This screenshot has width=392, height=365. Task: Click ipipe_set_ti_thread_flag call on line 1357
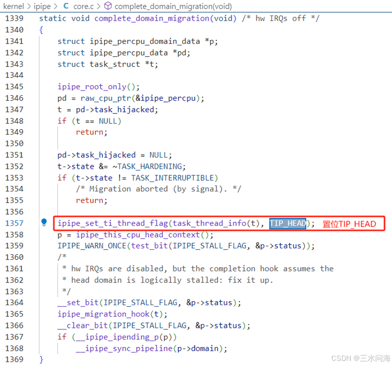113,223
